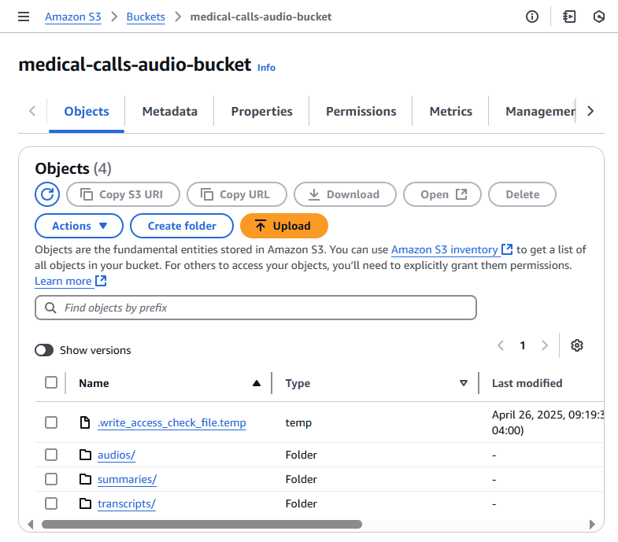Go to next page of objects
The height and width of the screenshot is (542, 618).
point(545,345)
